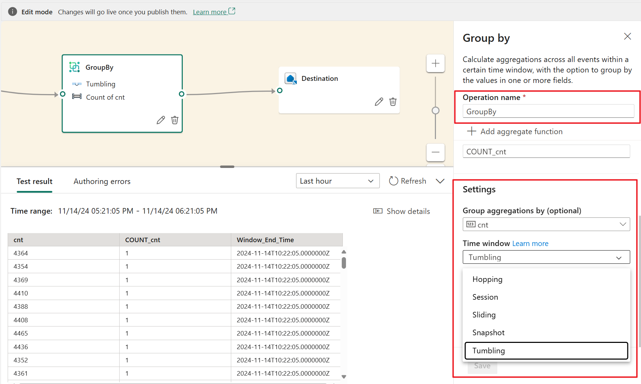The width and height of the screenshot is (641, 384).
Task: Zoom out canvas with minus button
Action: pyautogui.click(x=435, y=152)
